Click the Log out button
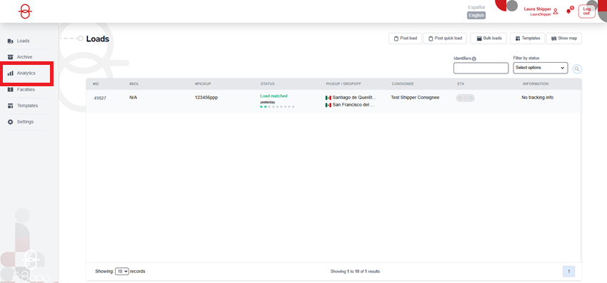 click(586, 11)
